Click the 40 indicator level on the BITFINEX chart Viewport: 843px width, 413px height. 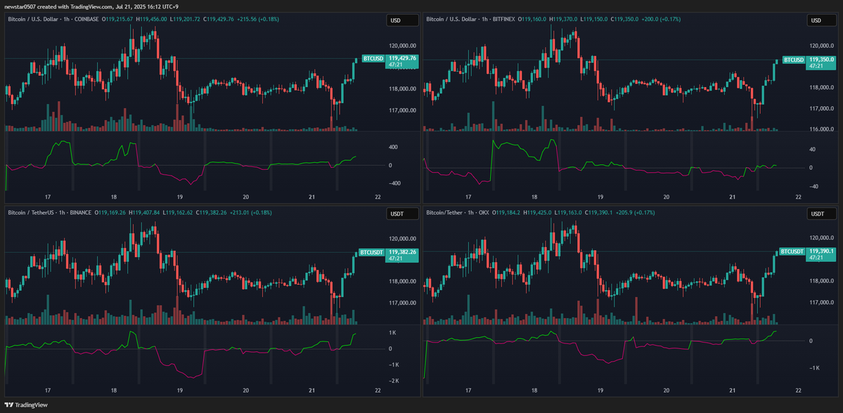[813, 150]
